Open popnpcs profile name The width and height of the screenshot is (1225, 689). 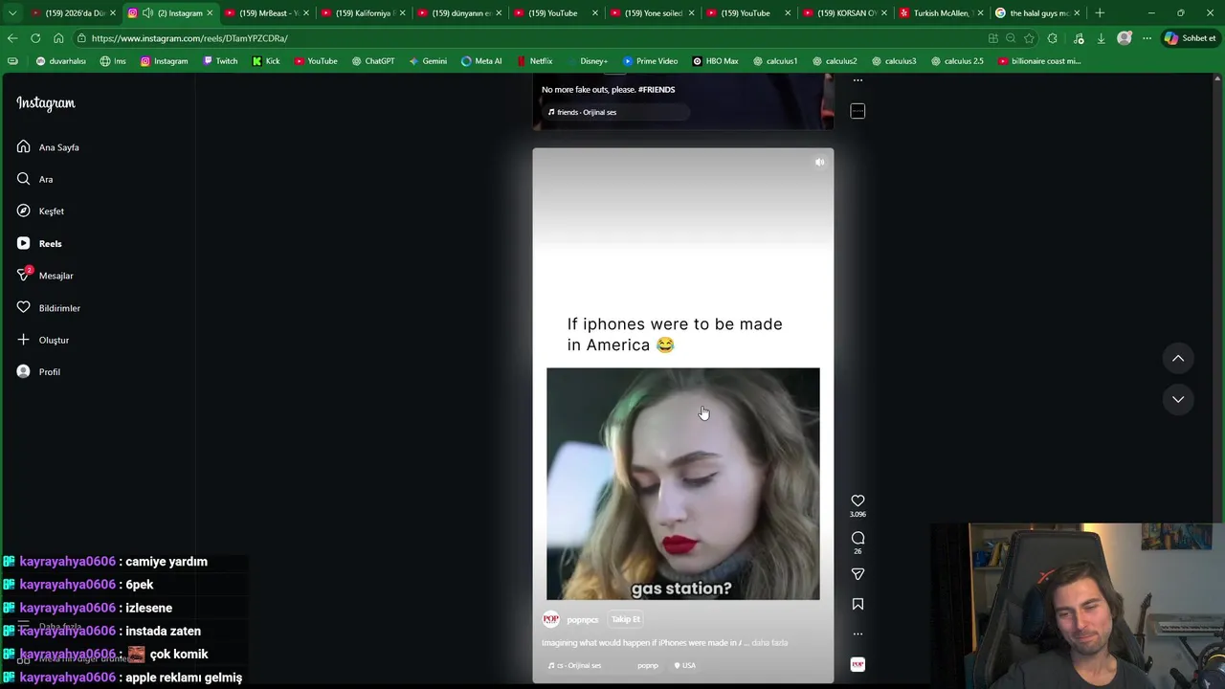point(582,620)
